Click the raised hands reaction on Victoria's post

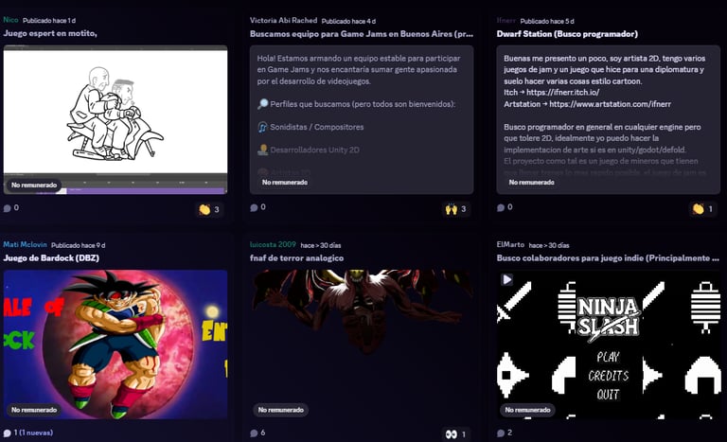[x=456, y=209]
